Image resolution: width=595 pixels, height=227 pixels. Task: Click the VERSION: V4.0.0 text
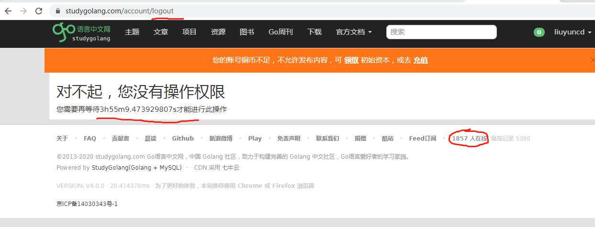tap(81, 186)
